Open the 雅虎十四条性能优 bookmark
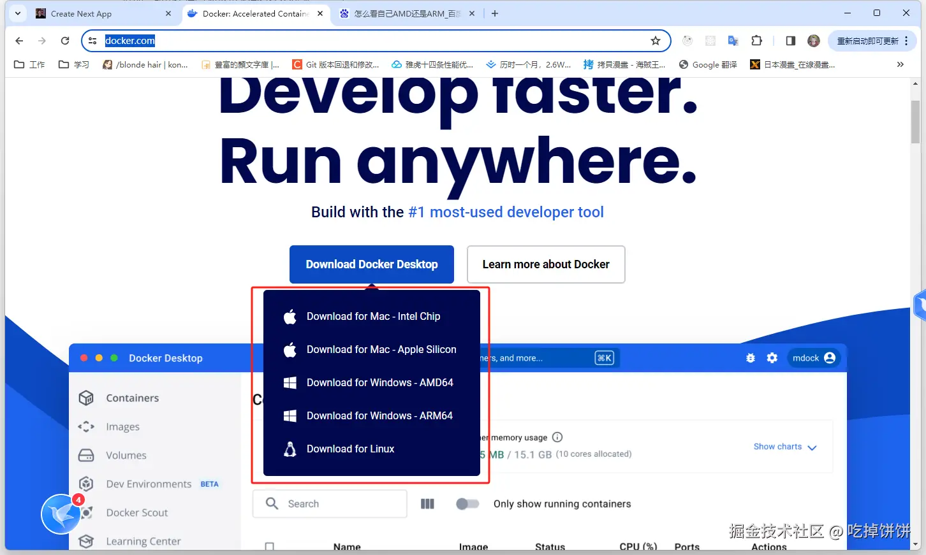Viewport: 926px width, 555px height. 432,64
